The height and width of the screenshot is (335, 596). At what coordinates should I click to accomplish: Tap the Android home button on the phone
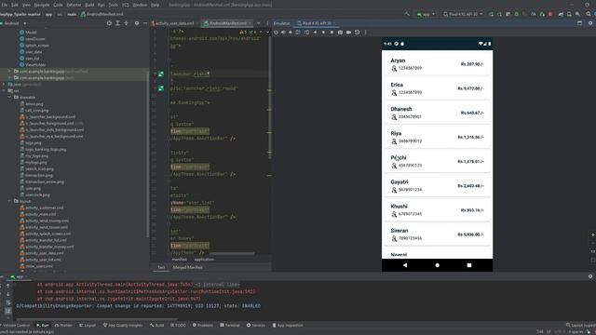(437, 265)
